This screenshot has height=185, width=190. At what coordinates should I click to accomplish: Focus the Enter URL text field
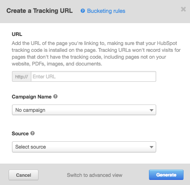point(93,77)
